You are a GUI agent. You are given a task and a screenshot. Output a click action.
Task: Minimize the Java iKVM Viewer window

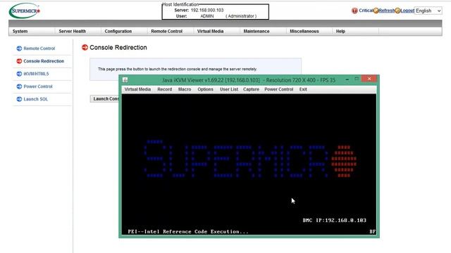coord(347,79)
